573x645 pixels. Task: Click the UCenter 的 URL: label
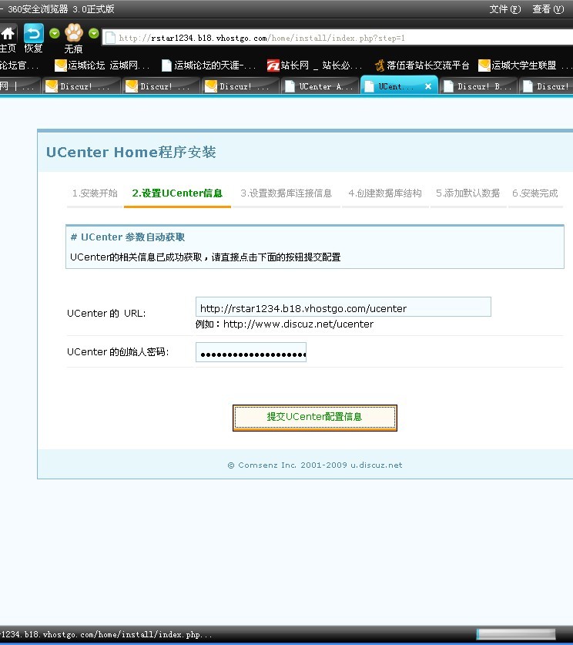point(106,314)
